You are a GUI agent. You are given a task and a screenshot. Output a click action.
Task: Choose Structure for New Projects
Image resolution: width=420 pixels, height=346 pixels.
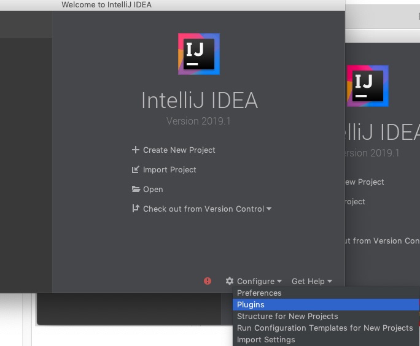coord(325,317)
